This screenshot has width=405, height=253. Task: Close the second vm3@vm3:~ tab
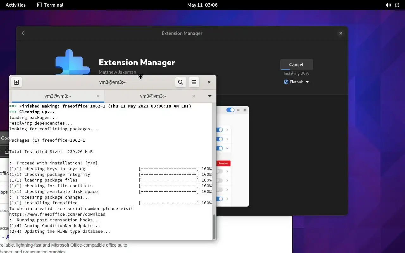(194, 96)
